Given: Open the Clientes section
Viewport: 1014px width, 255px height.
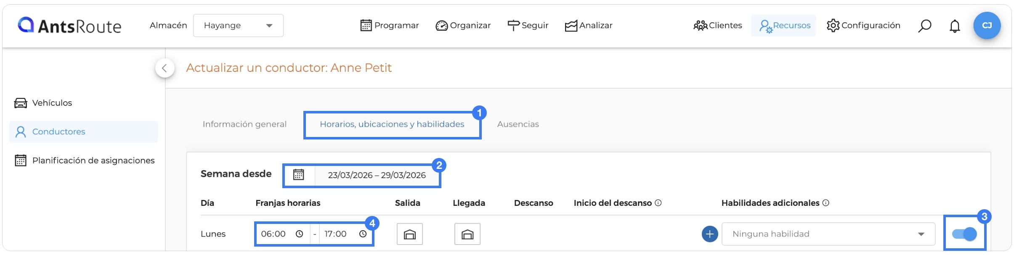Looking at the screenshot, I should (x=718, y=26).
